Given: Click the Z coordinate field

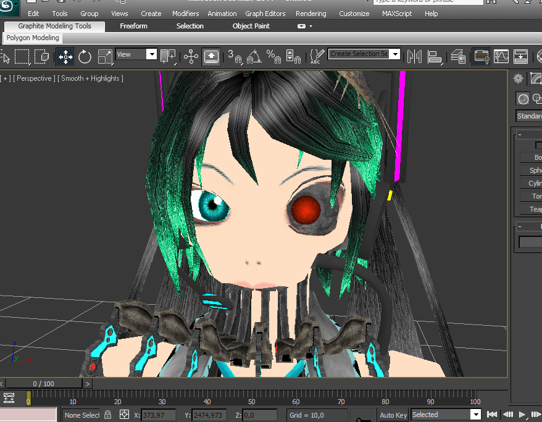Looking at the screenshot, I should 260,415.
